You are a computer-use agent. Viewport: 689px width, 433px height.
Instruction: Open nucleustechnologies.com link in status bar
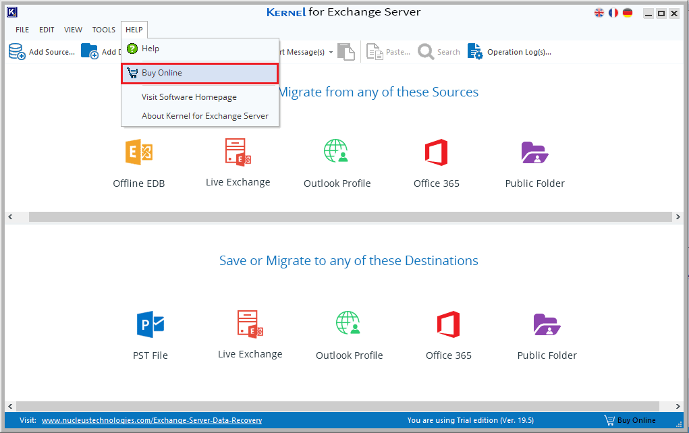pyautogui.click(x=151, y=420)
